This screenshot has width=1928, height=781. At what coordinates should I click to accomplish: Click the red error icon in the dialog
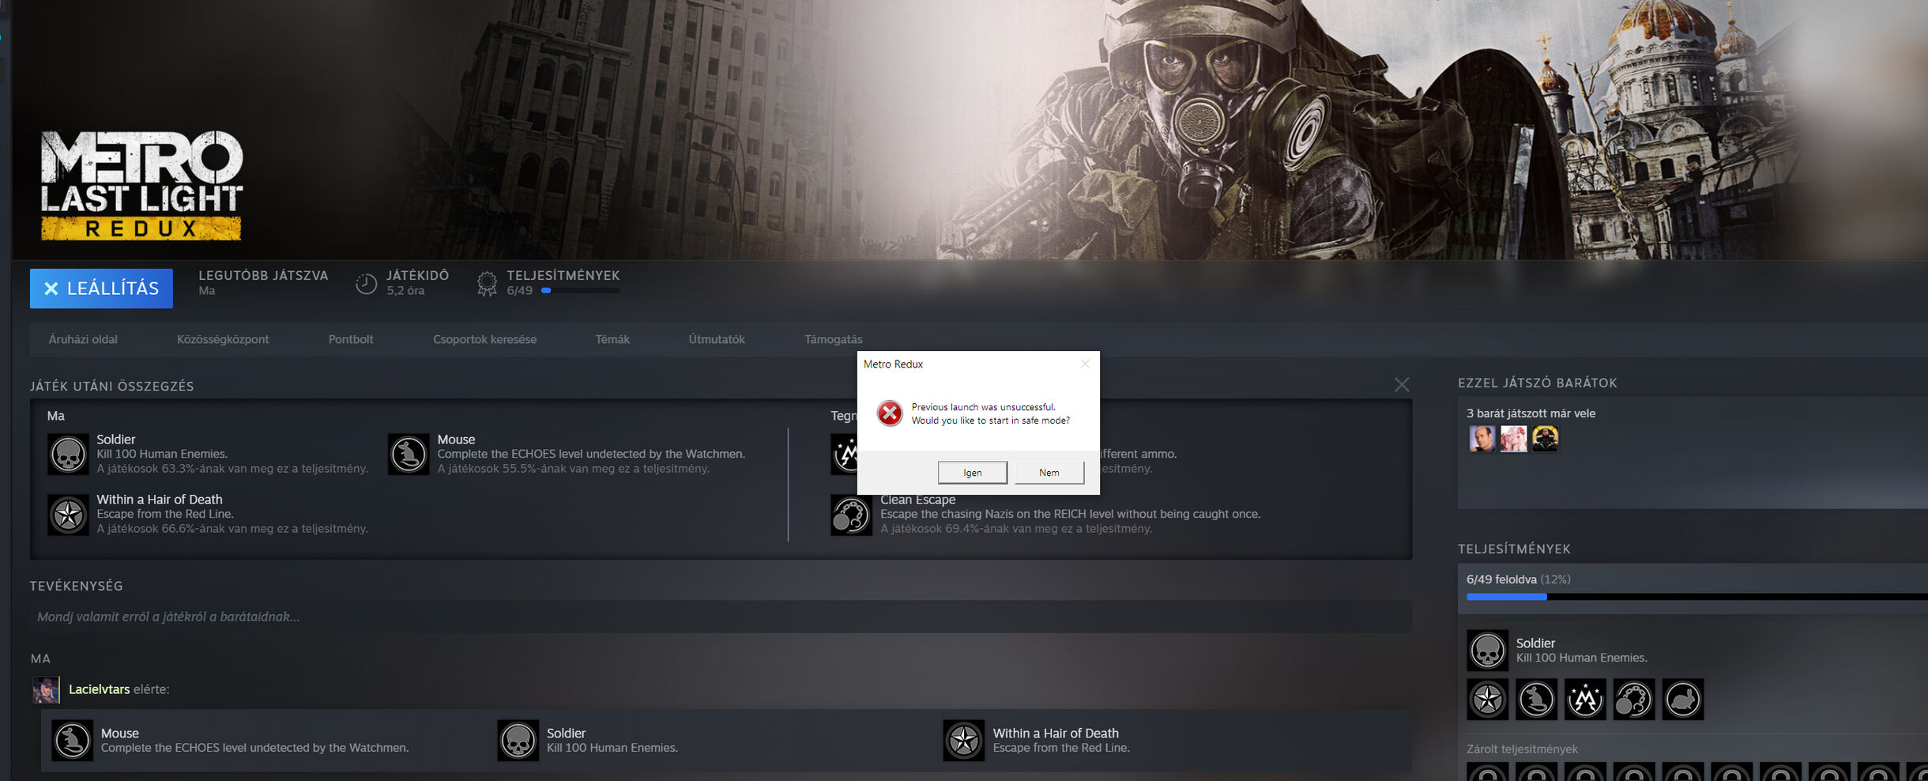click(x=890, y=413)
